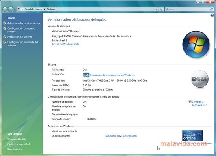Click the Buscar search input field
Screen dimensions: 216x156
[x=188, y=9]
